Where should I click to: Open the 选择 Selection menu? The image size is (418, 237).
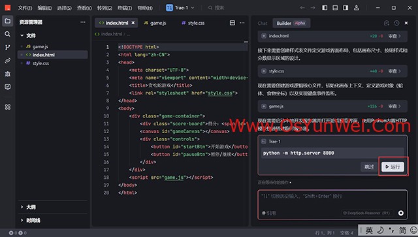[x=64, y=8]
